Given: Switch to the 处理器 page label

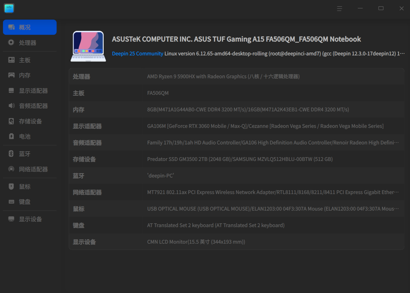Looking at the screenshot, I should [28, 43].
